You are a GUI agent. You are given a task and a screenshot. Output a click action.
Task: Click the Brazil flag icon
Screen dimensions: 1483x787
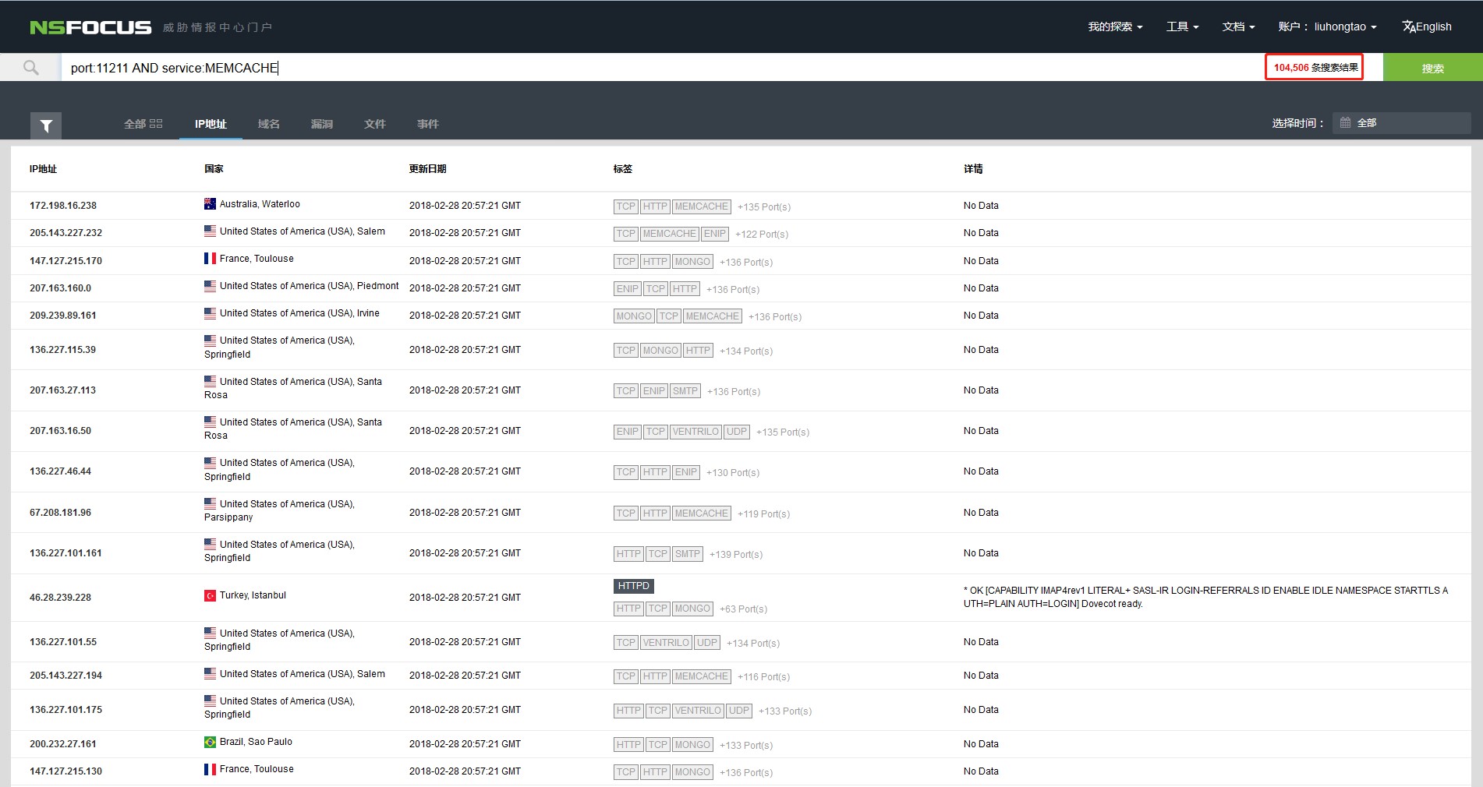click(210, 742)
